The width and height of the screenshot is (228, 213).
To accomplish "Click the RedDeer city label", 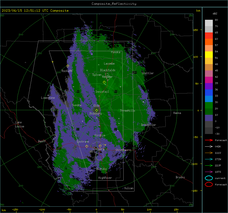I will (107, 77).
